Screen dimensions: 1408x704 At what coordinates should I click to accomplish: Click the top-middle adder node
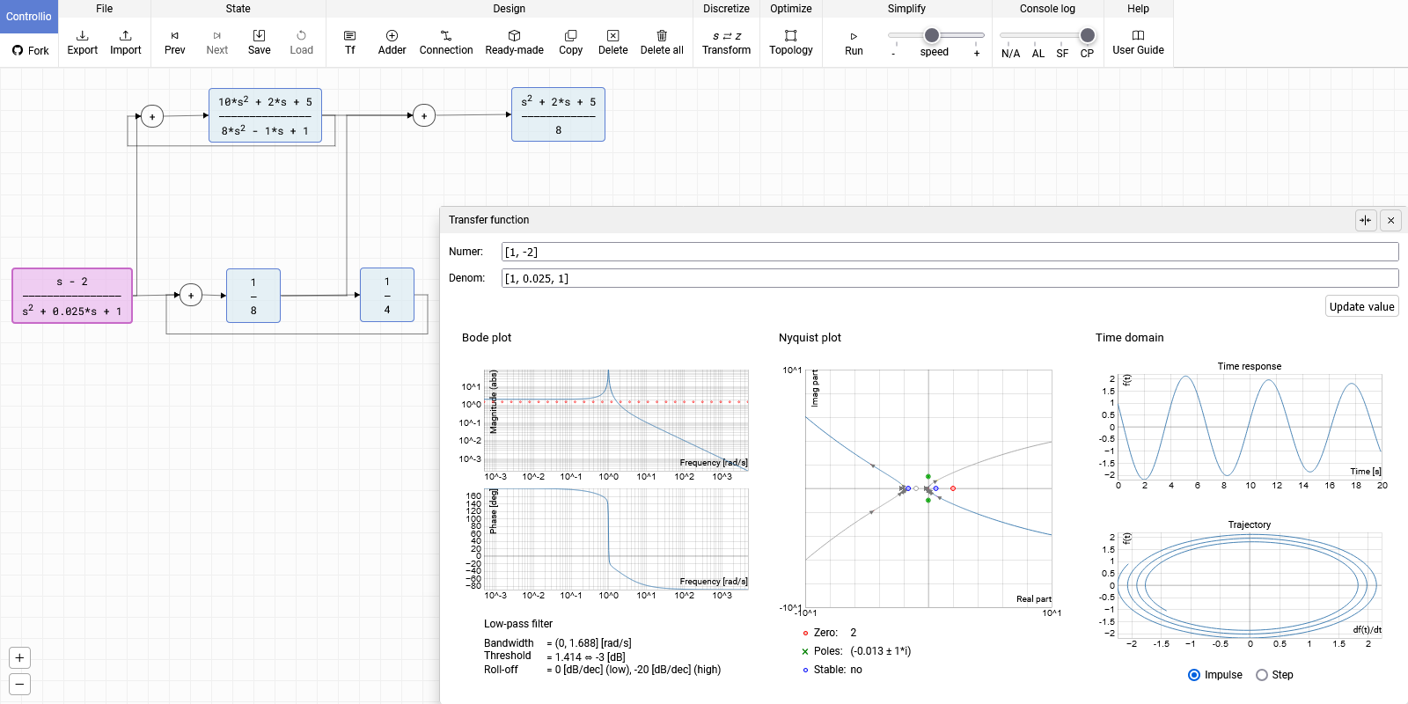424,115
